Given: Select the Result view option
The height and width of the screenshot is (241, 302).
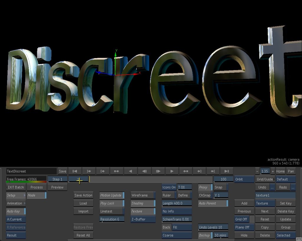Looking at the screenshot, I should pyautogui.click(x=16, y=235).
